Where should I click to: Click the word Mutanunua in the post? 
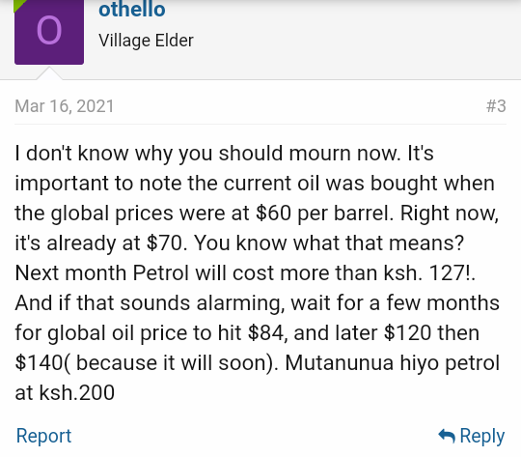point(340,363)
